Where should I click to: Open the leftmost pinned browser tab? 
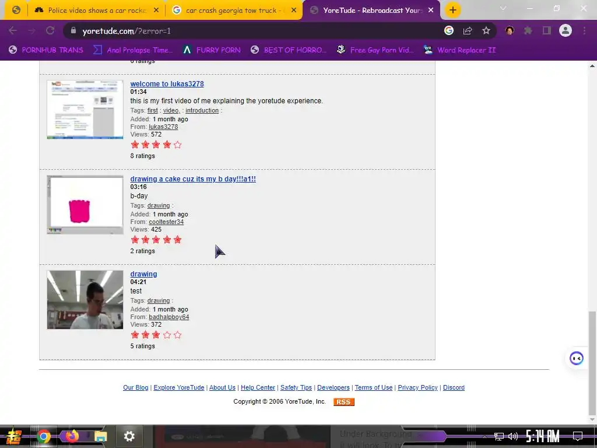click(x=16, y=10)
